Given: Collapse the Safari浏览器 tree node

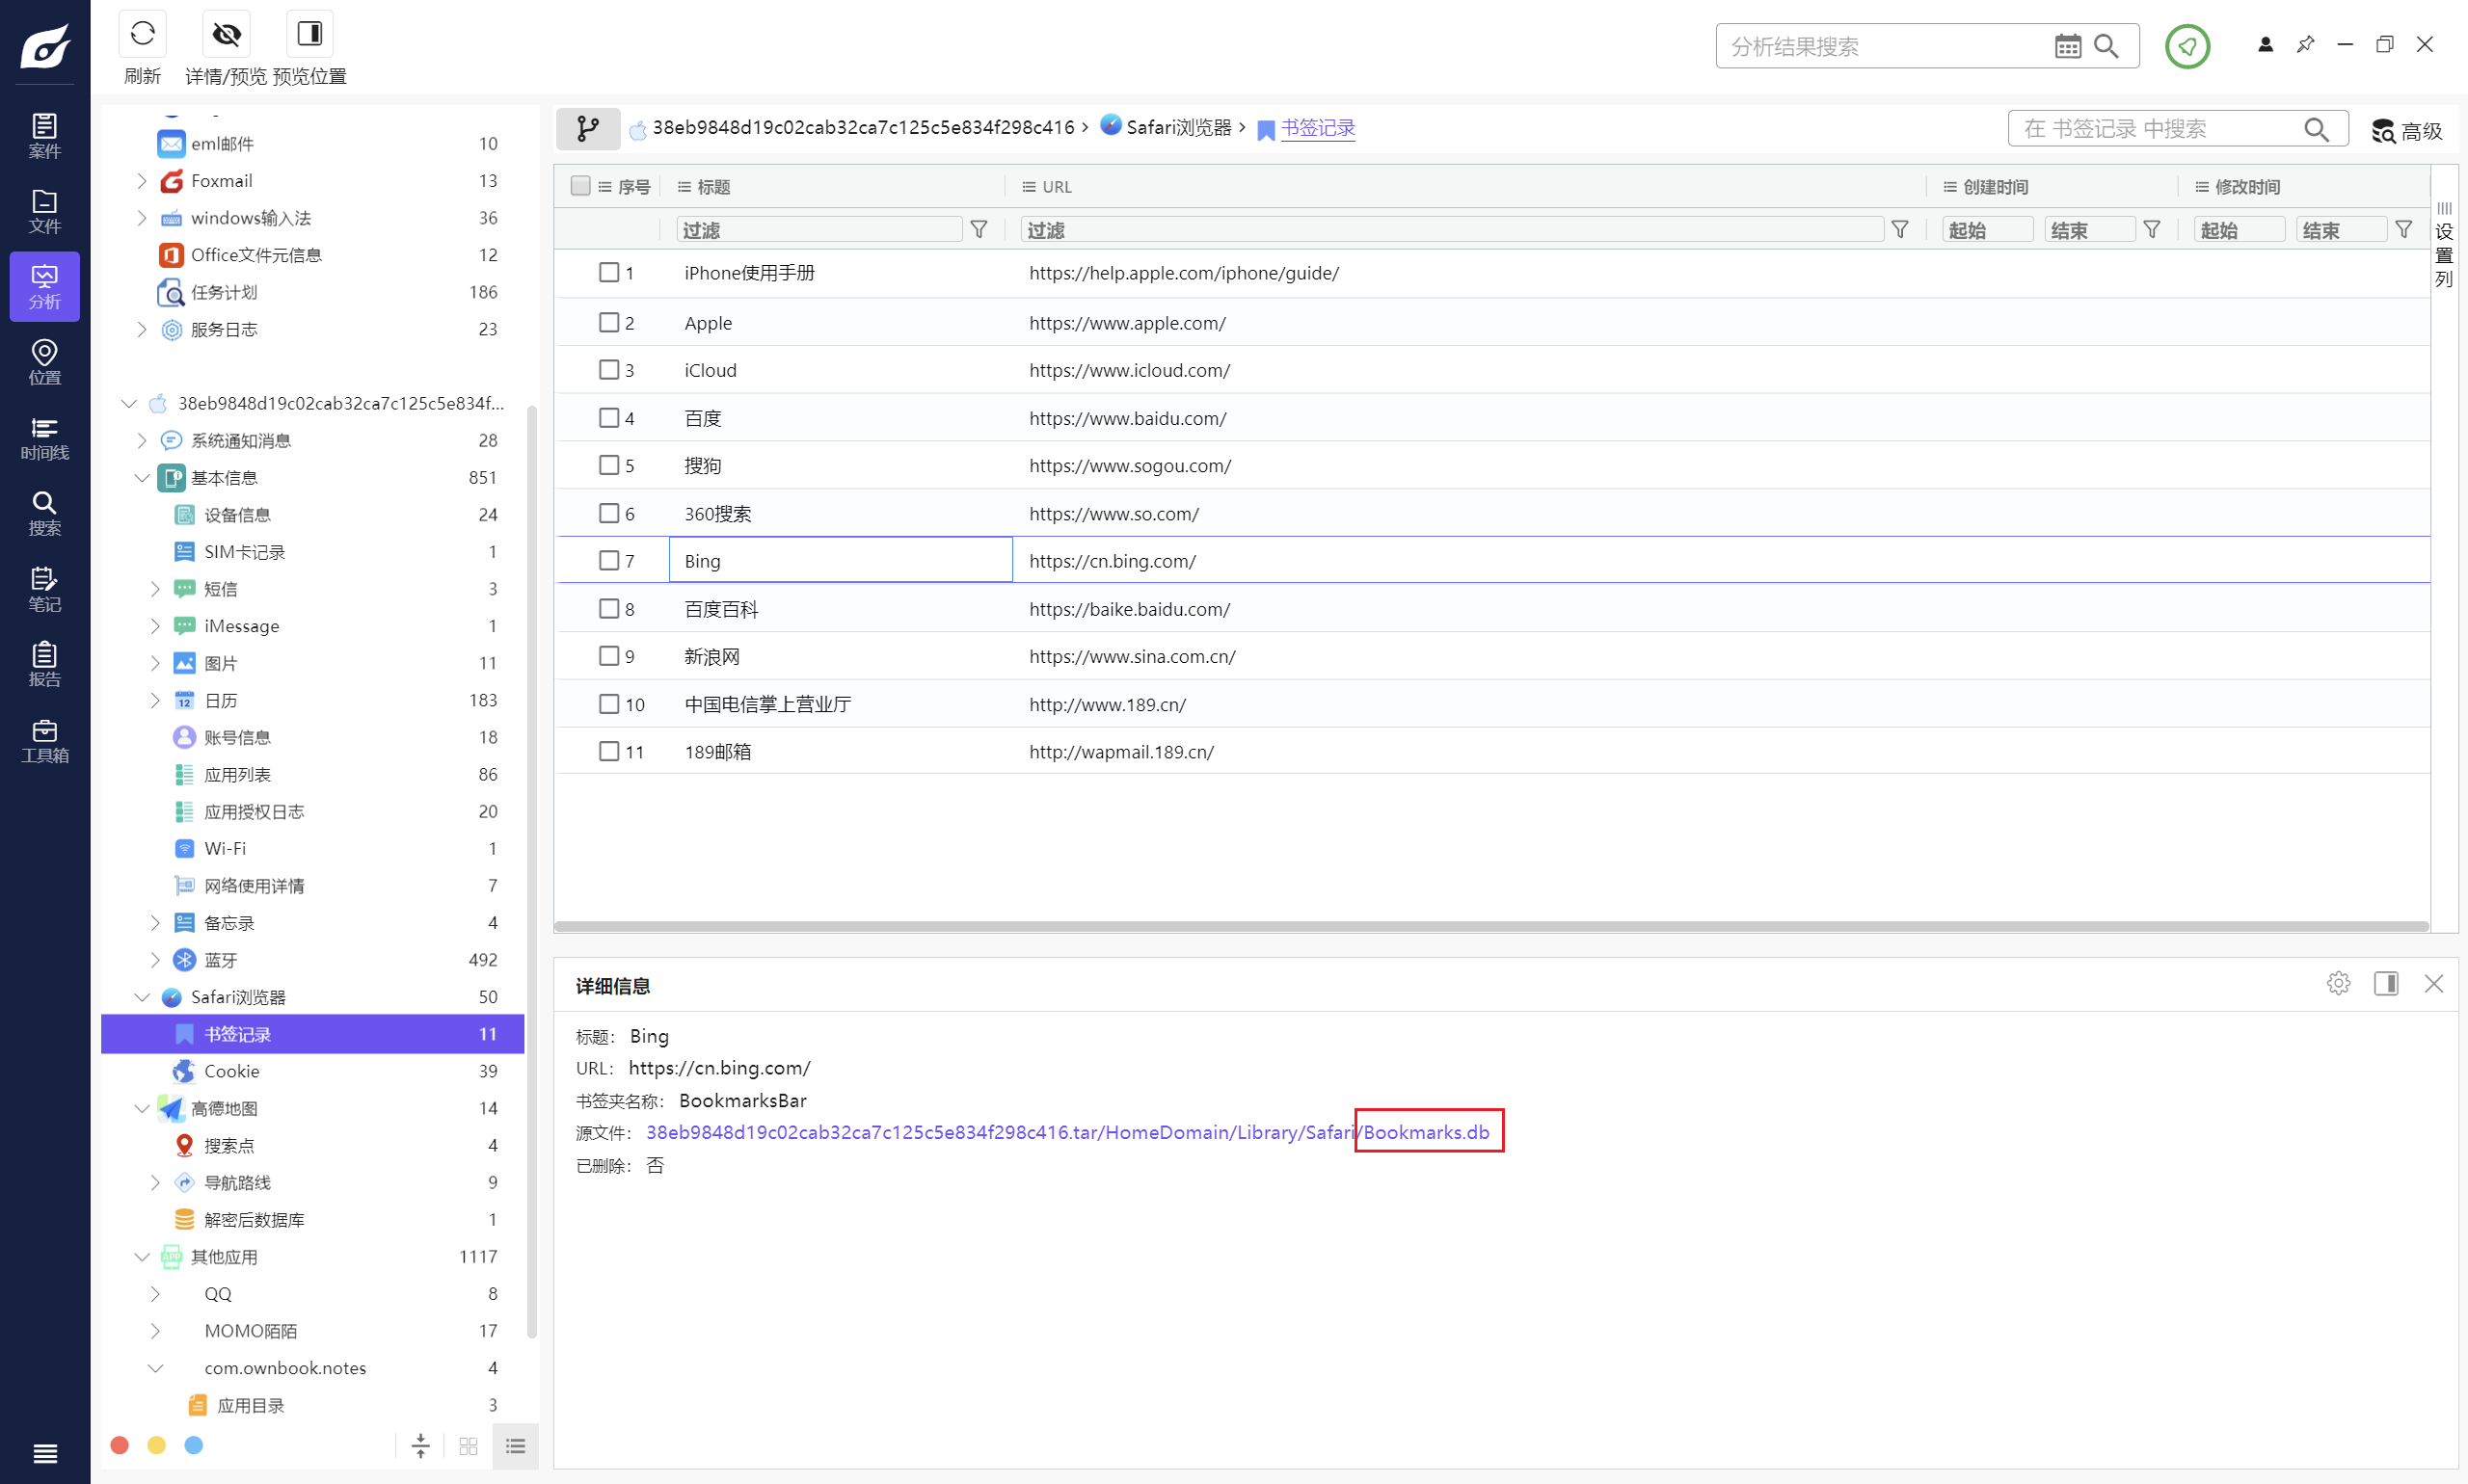Looking at the screenshot, I should tap(142, 997).
